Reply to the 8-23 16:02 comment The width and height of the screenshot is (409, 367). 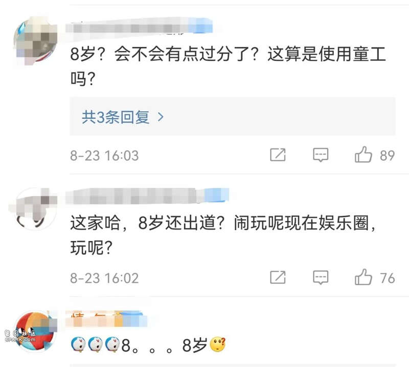click(x=321, y=278)
